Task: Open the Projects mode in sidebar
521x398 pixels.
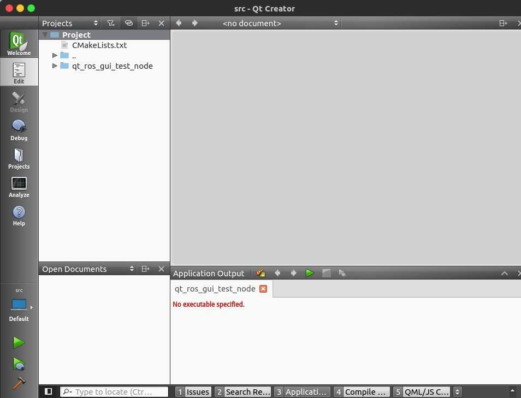Action: [19, 158]
